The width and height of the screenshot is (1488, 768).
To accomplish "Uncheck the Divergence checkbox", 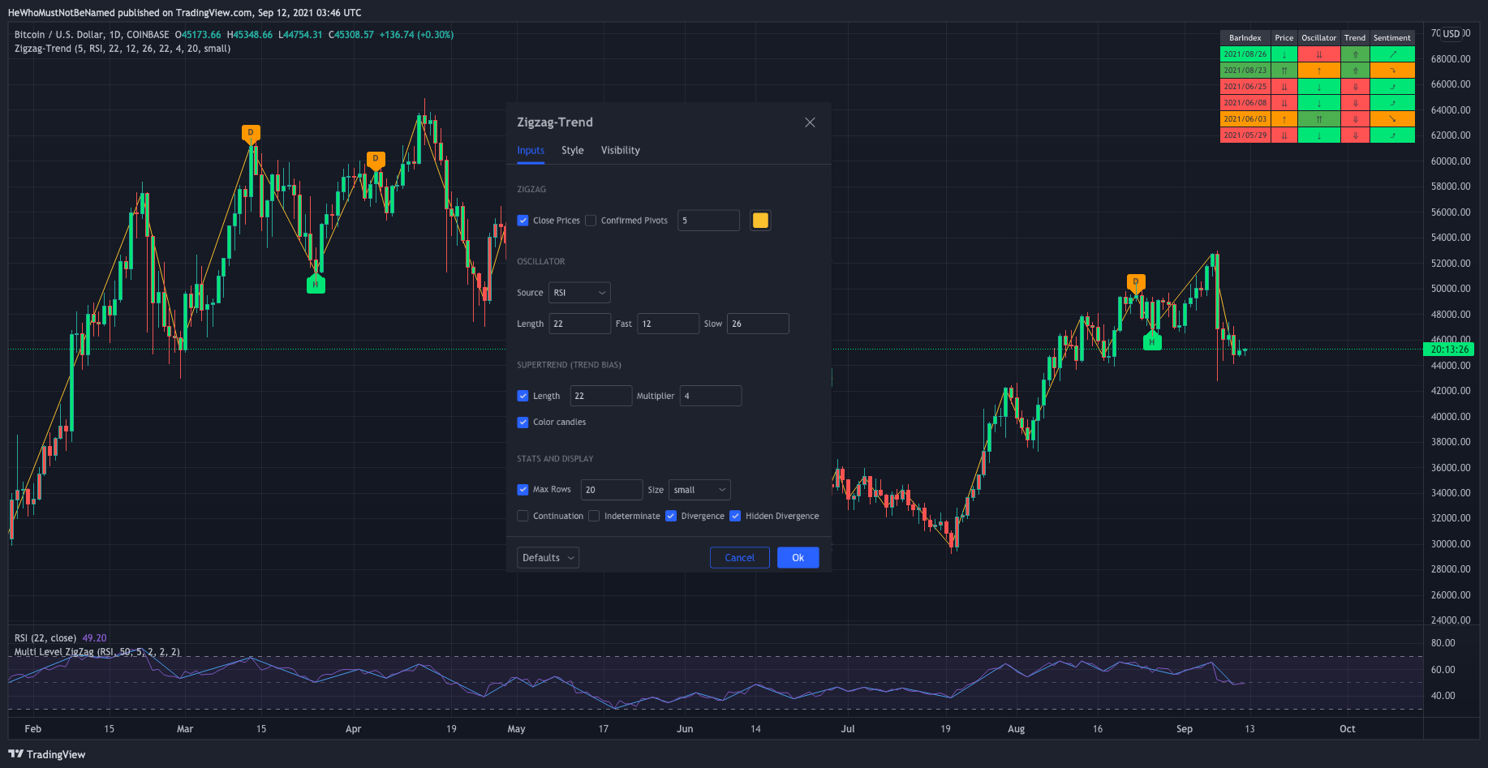I will click(x=671, y=516).
